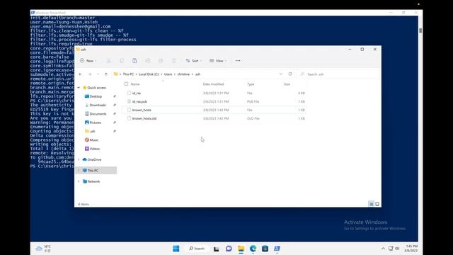Select the known_hosts.old file

point(214,118)
